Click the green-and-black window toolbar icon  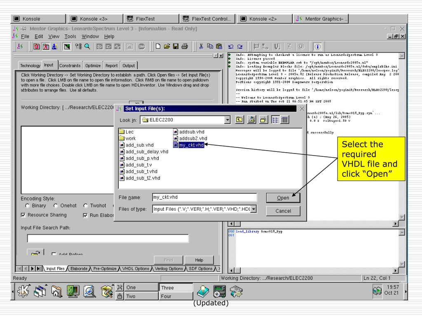(x=67, y=46)
